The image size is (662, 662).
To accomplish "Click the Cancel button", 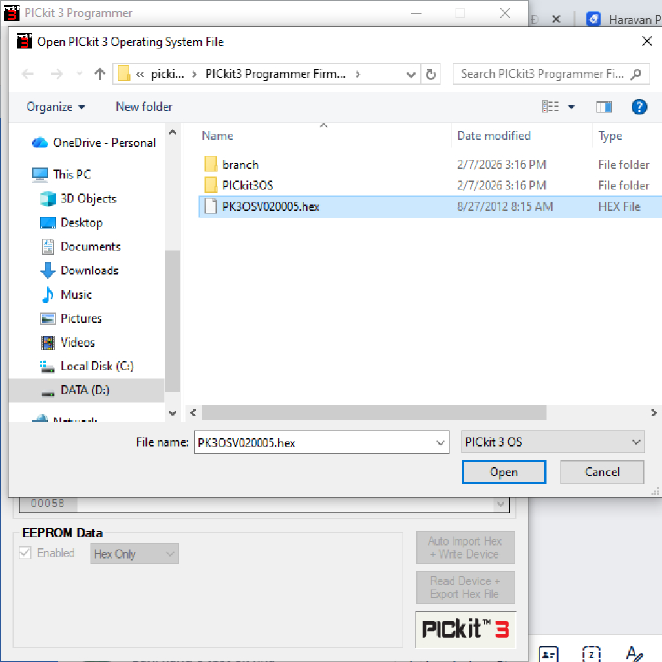I will pos(602,472).
